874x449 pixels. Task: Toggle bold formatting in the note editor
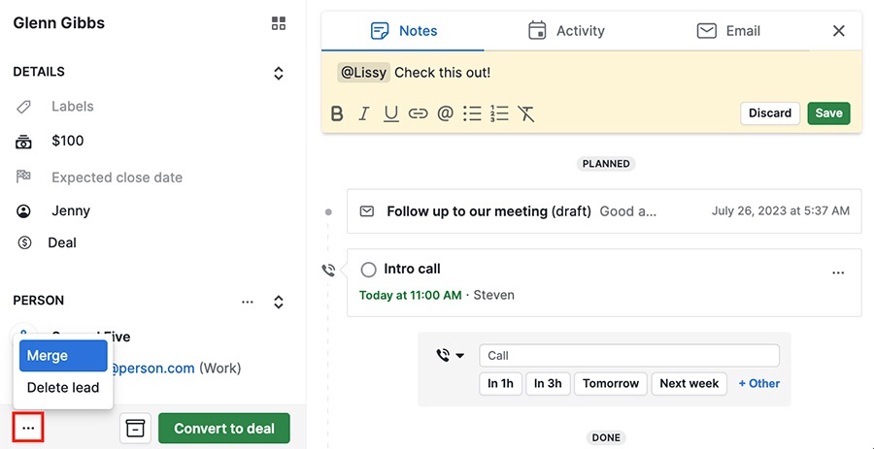point(337,113)
